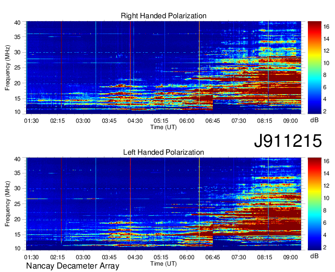This screenshot has height=272, width=335.
Task: Click the "16" label on the top color bar
Action: coord(326,27)
